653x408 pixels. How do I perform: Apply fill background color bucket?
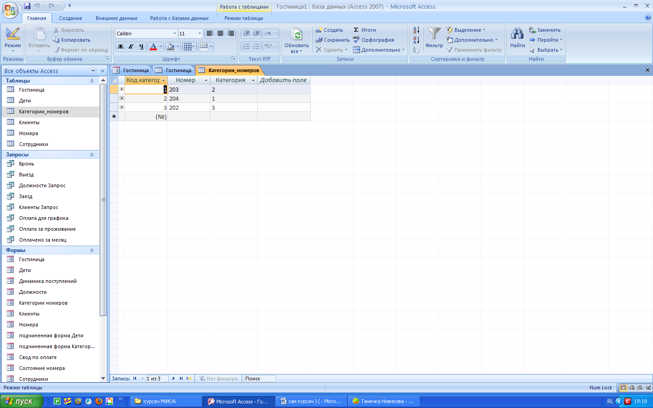(x=171, y=46)
